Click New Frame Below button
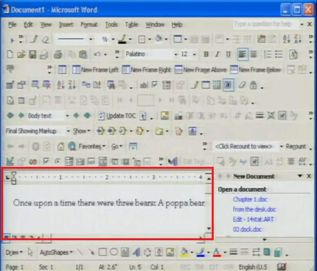The image size is (317, 271). [x=256, y=70]
